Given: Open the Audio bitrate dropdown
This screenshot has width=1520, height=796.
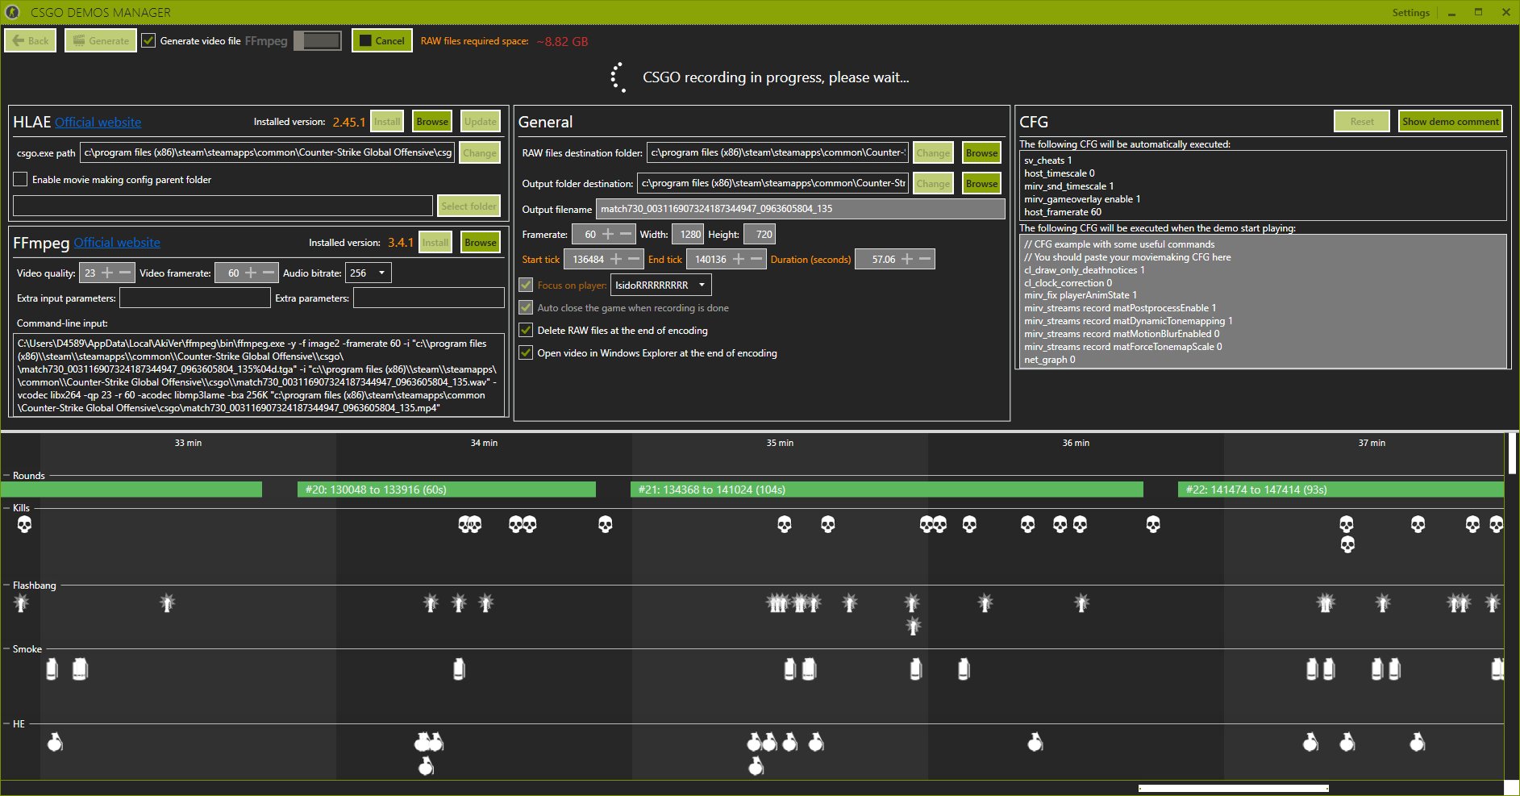Looking at the screenshot, I should [x=369, y=273].
